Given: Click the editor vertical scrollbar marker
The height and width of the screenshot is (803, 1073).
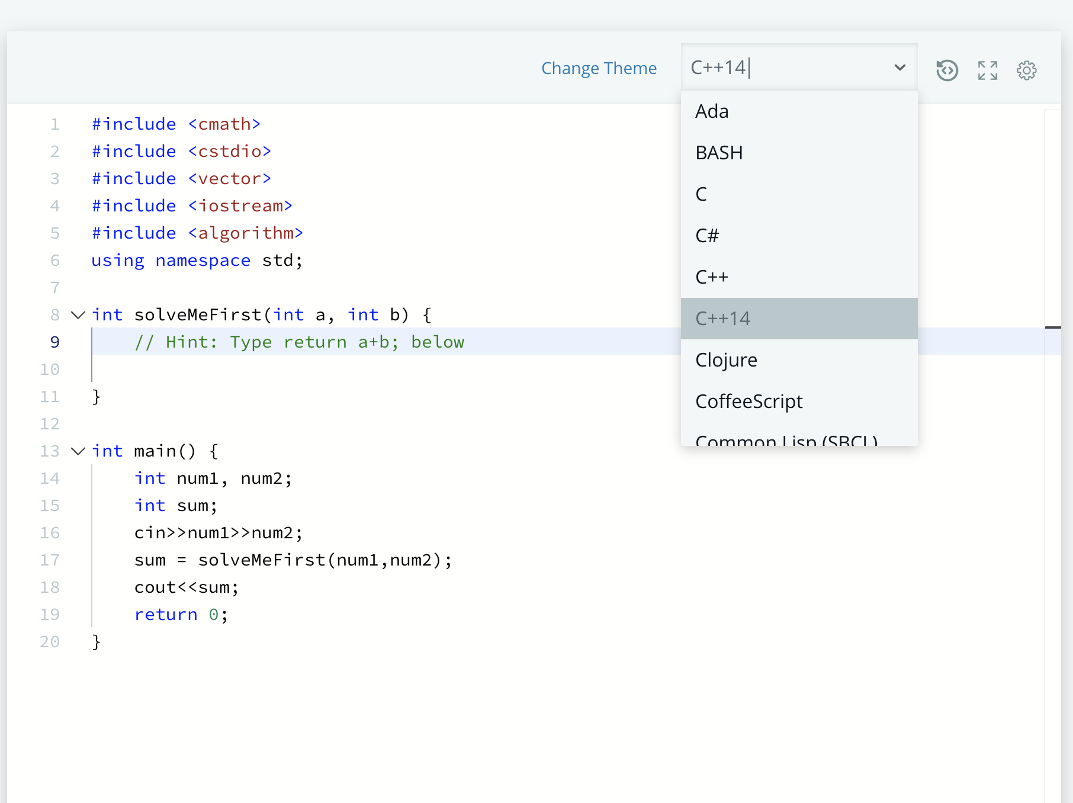Looking at the screenshot, I should pos(1053,327).
